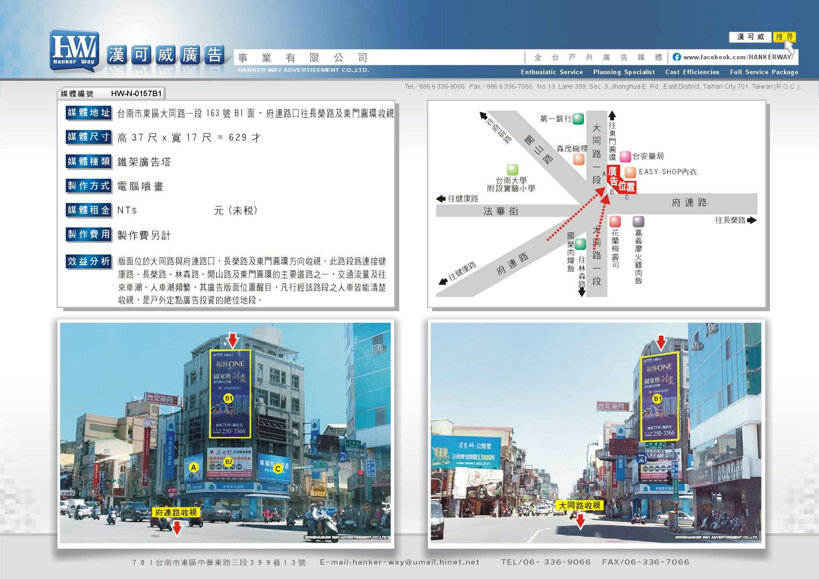
Task: Click the 大同路收視 yellow caption
Action: tap(580, 505)
